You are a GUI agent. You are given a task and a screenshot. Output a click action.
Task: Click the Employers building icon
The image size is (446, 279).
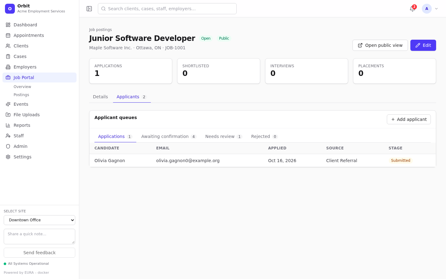click(x=8, y=67)
